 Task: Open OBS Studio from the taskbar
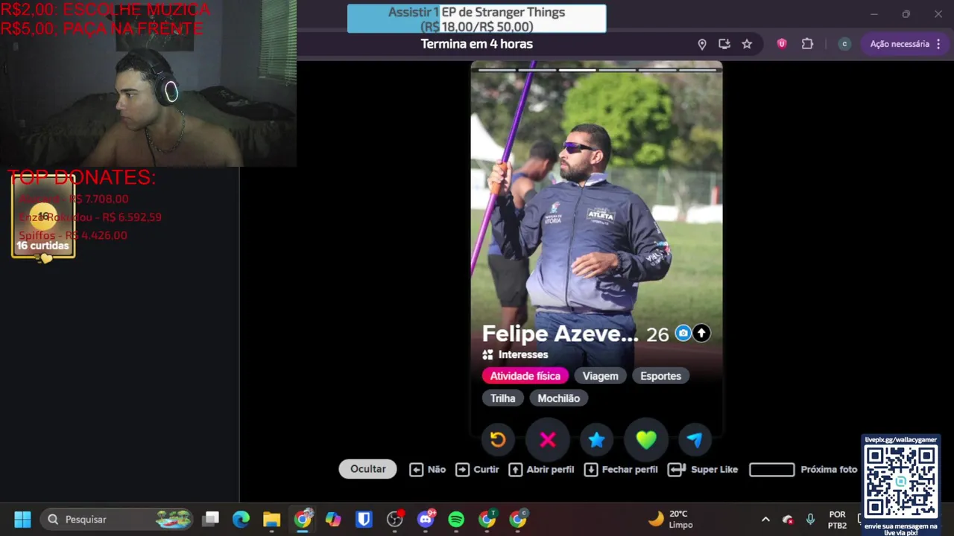click(395, 520)
